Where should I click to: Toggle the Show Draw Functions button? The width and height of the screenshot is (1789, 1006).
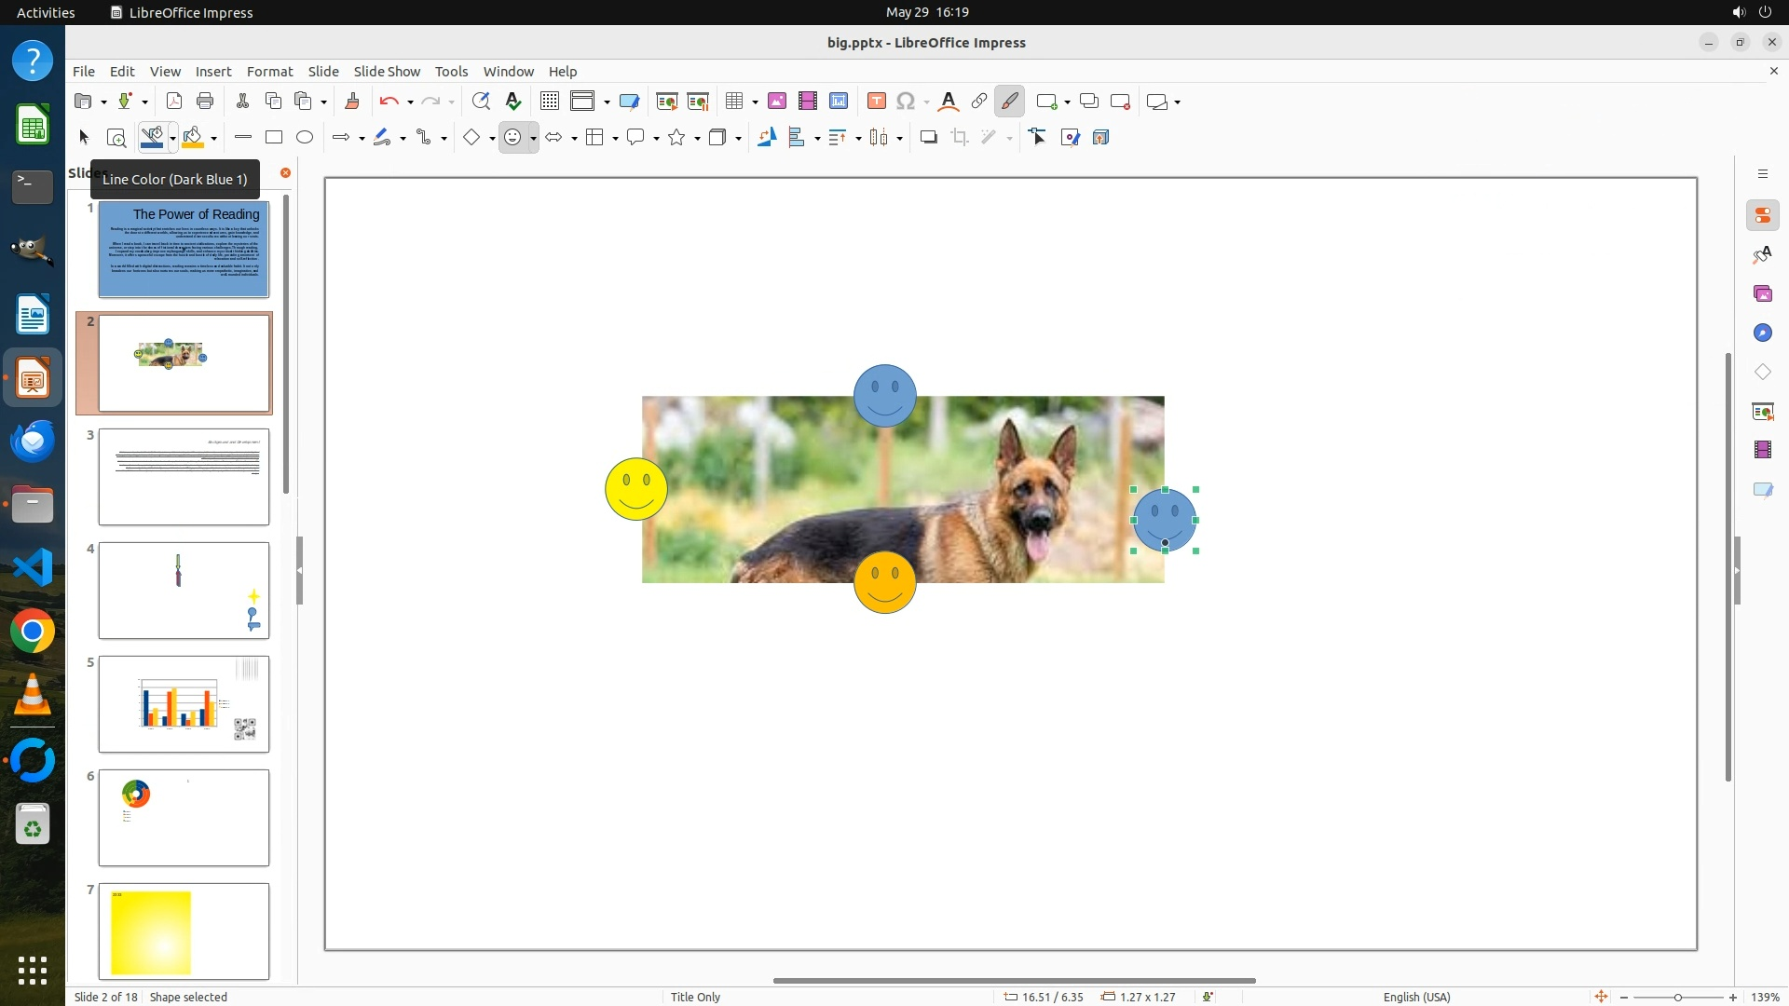1009,102
